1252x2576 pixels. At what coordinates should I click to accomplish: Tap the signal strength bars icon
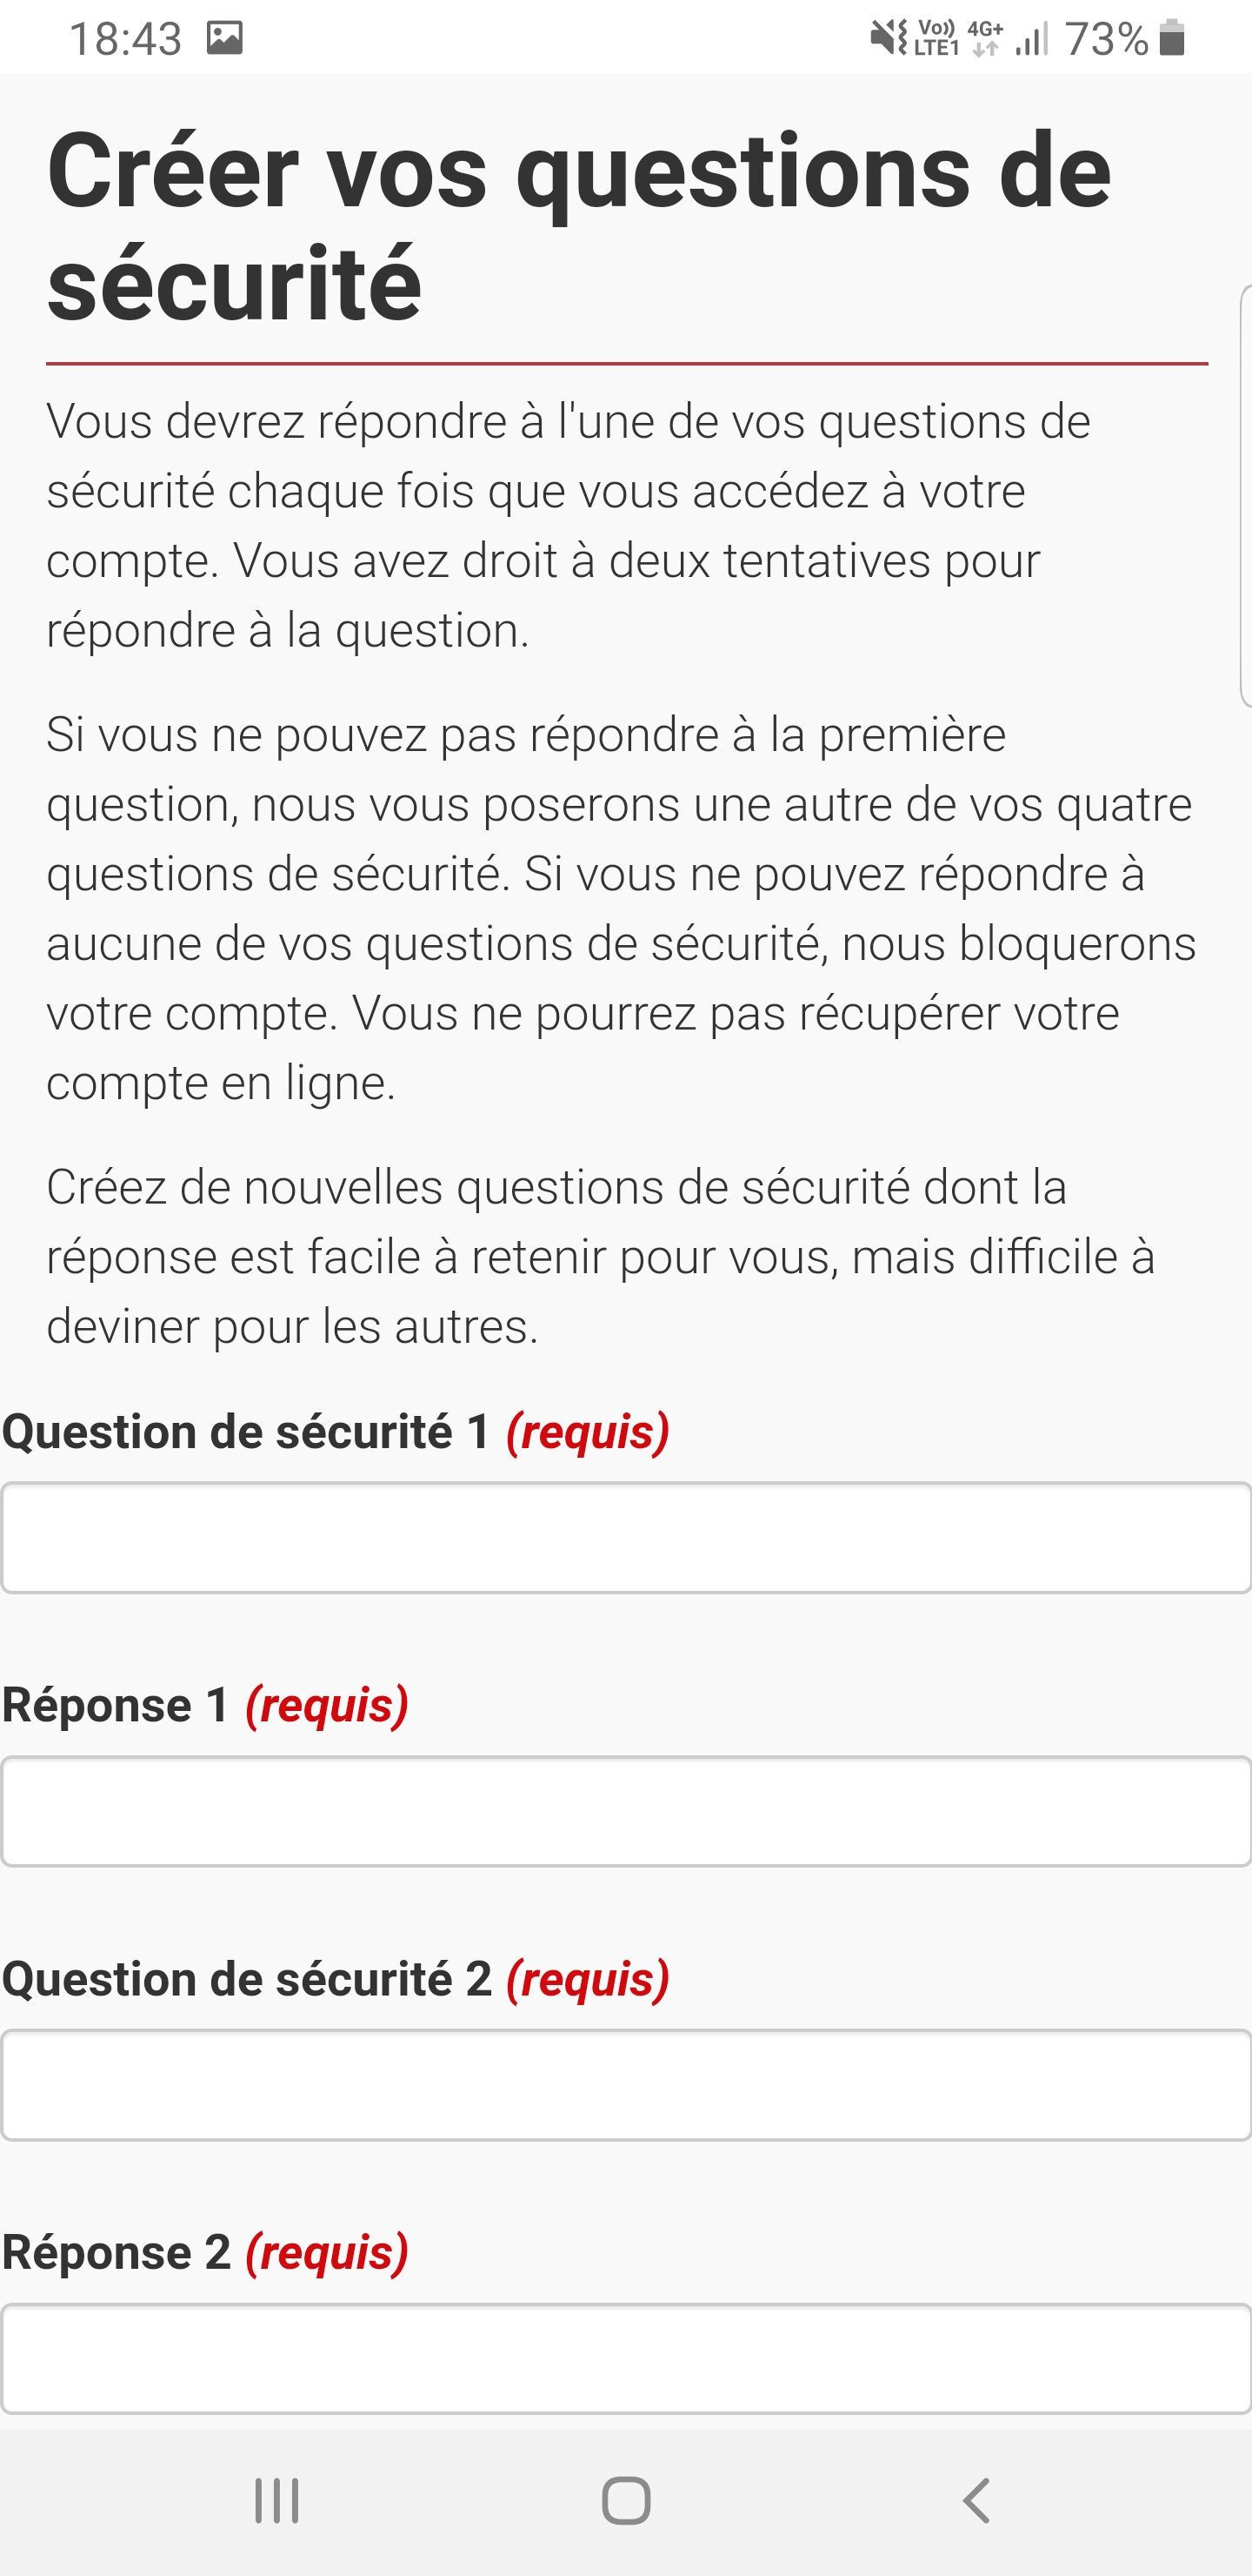(x=1032, y=39)
